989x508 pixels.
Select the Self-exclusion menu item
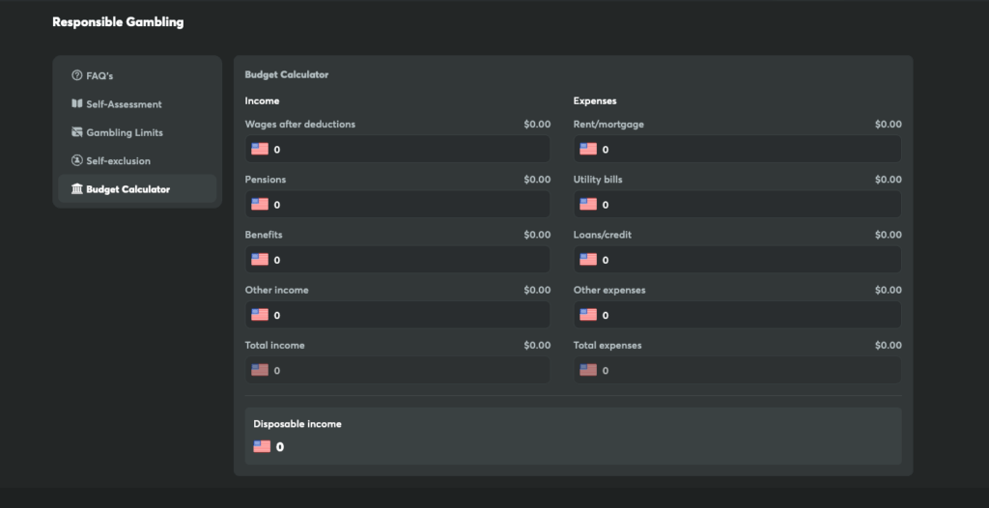tap(118, 160)
